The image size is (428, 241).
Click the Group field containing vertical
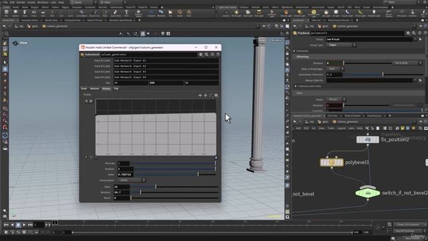coord(369,39)
